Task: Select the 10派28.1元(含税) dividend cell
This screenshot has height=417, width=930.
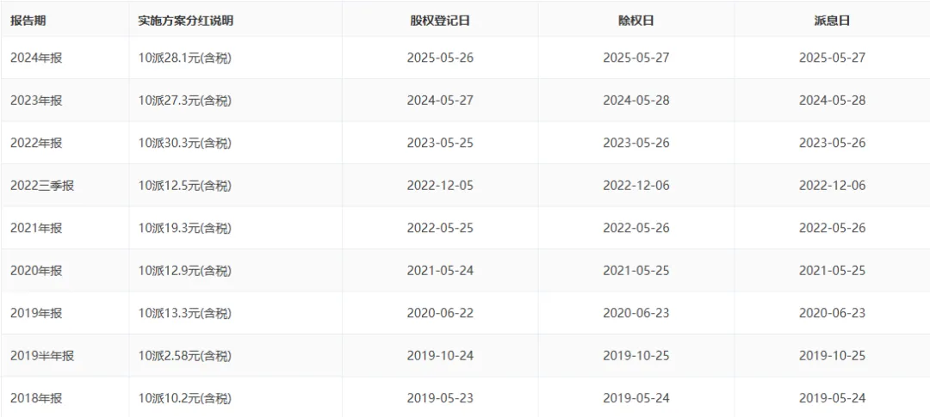Action: pos(185,58)
